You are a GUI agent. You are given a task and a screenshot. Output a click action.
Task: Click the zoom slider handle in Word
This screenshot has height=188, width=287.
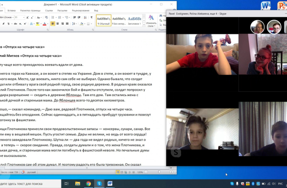[x=159, y=172]
